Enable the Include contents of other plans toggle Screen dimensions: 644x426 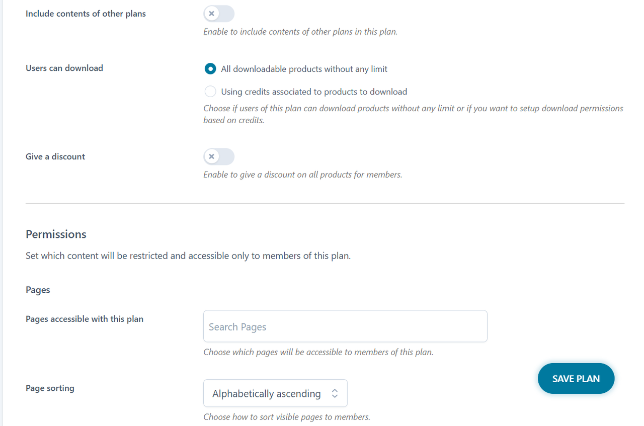click(219, 14)
